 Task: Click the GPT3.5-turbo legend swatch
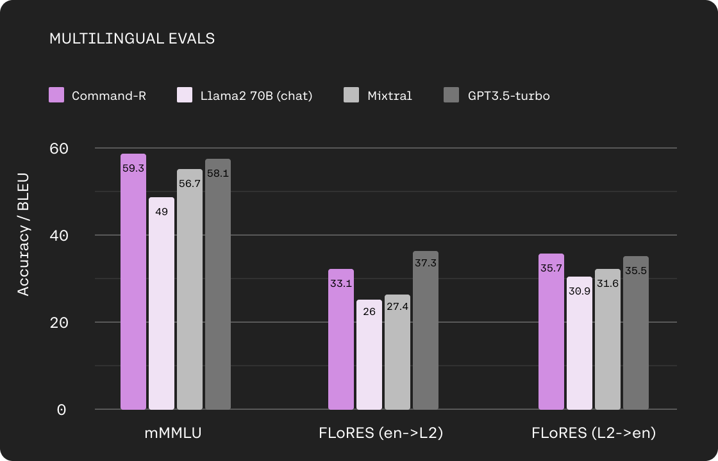pyautogui.click(x=451, y=95)
